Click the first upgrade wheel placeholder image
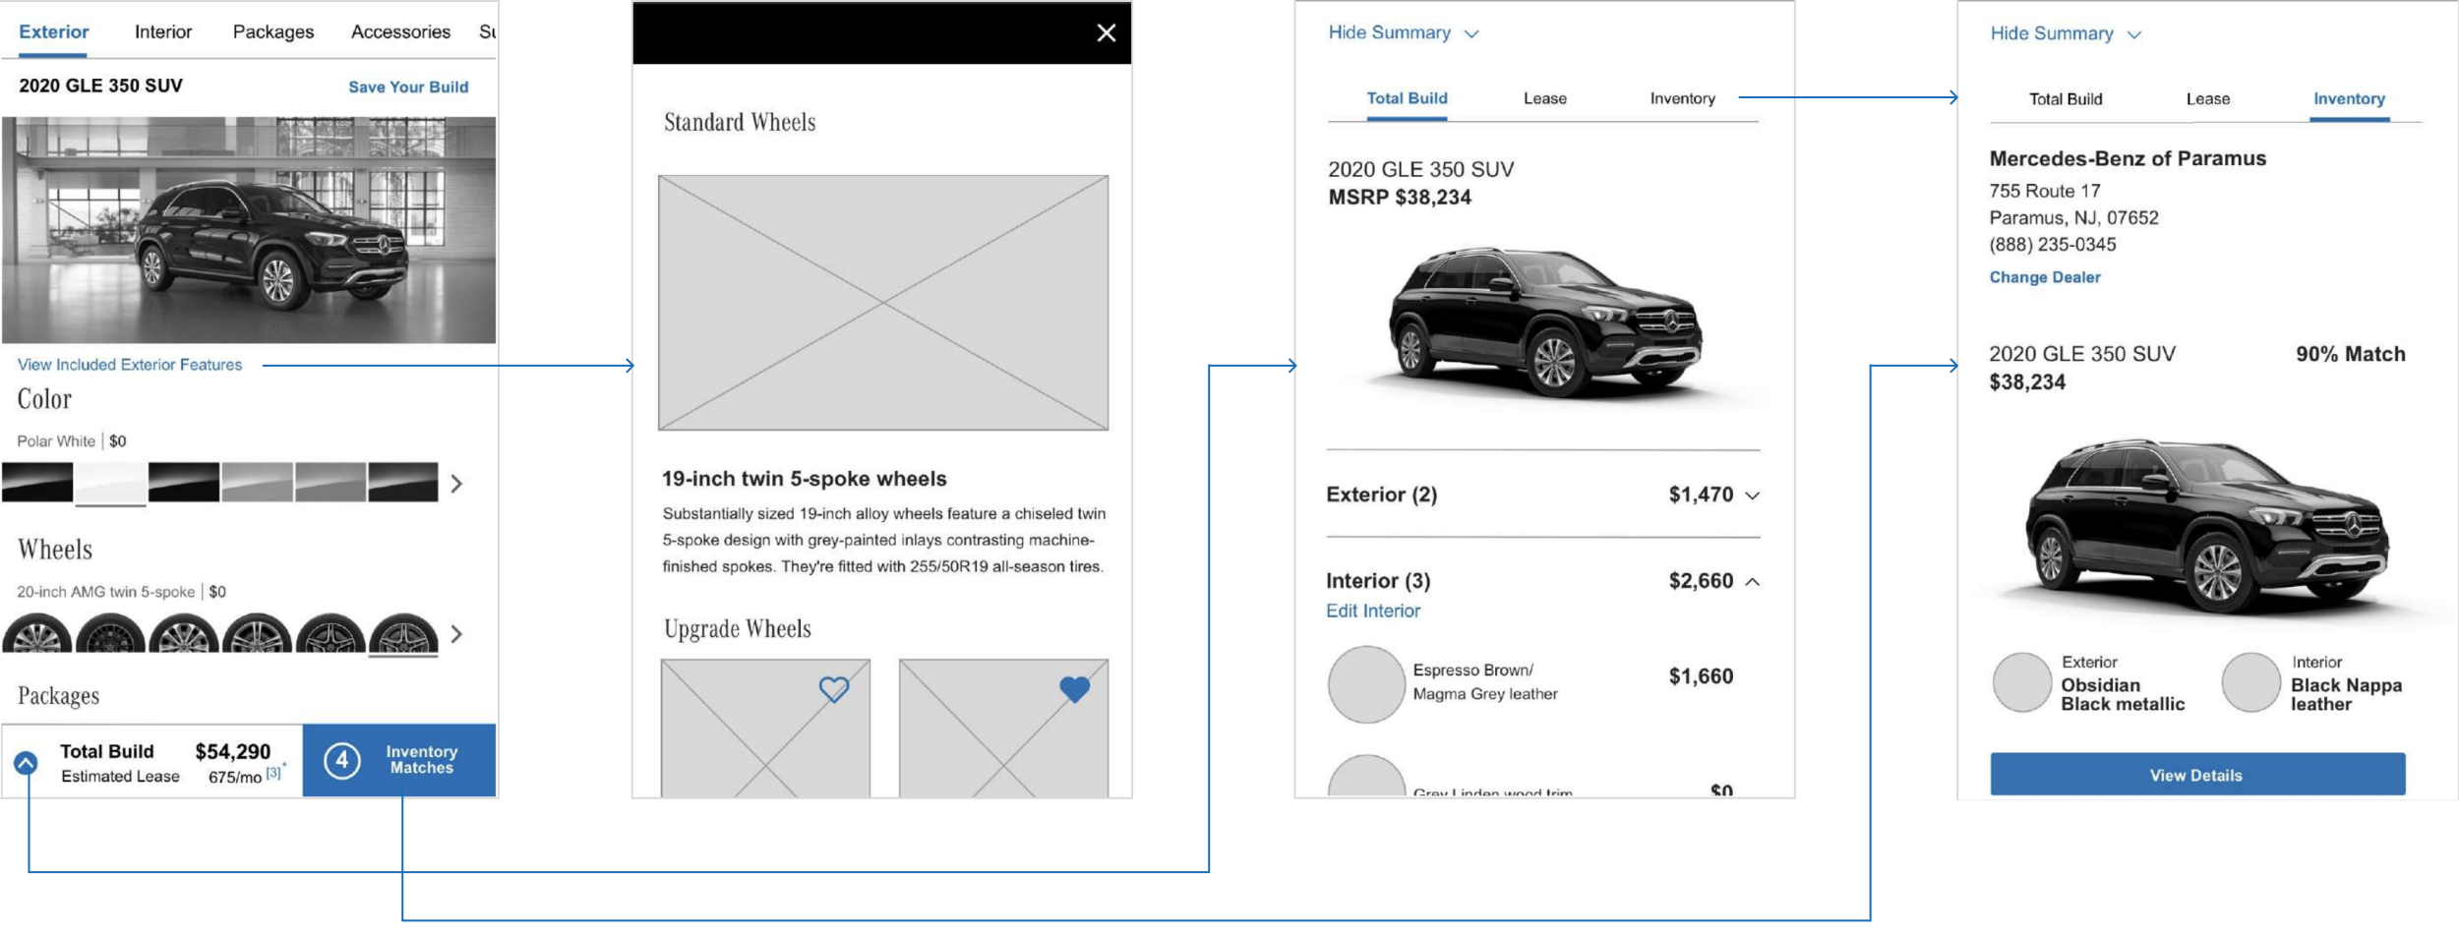The width and height of the screenshot is (2459, 934). tap(765, 728)
